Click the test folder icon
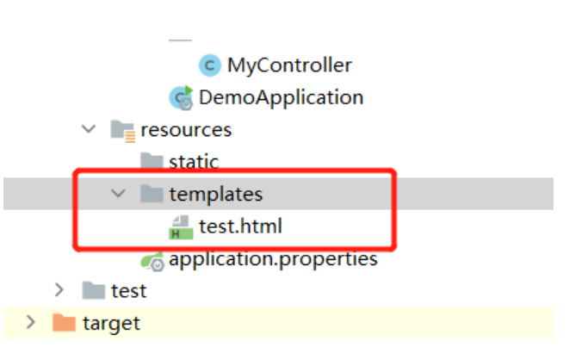Image resolution: width=582 pixels, height=353 pixels. [x=93, y=290]
